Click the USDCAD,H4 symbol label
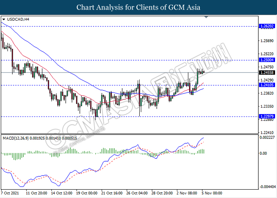The image size is (277, 198). (18, 19)
